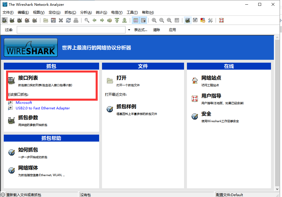Open the 定位(G) menu

[x=54, y=12]
